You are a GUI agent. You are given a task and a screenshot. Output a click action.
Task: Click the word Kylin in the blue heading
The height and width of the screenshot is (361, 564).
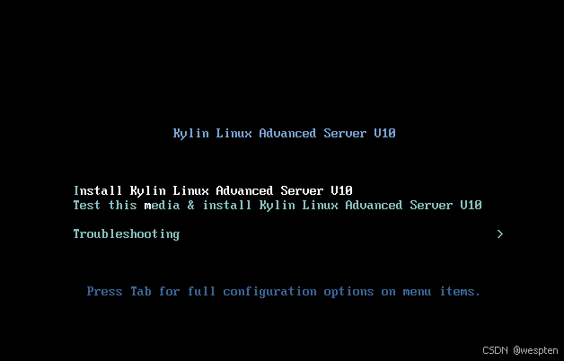click(190, 134)
